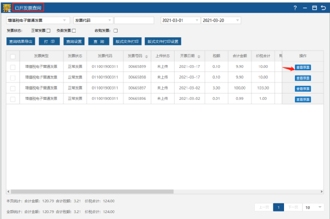Click tax cell 0.01
Screen dimensions: 330x219
click(x=217, y=99)
